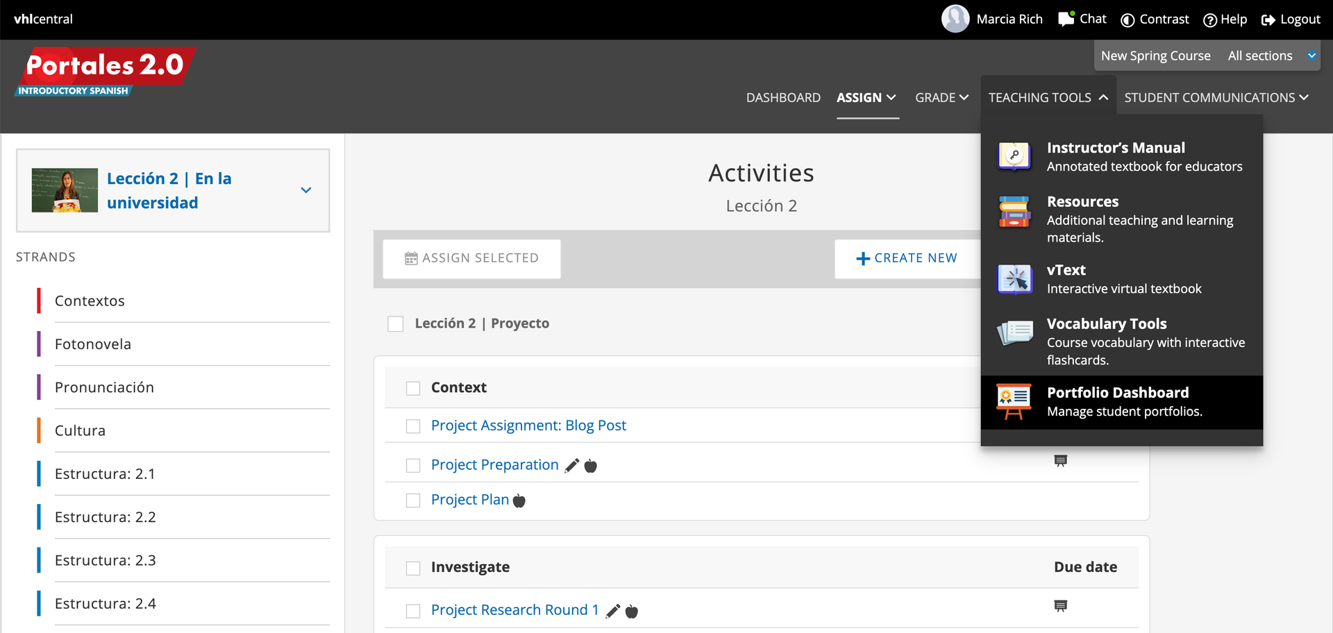This screenshot has width=1333, height=633.
Task: Select the Contextos strand
Action: pyautogui.click(x=183, y=301)
